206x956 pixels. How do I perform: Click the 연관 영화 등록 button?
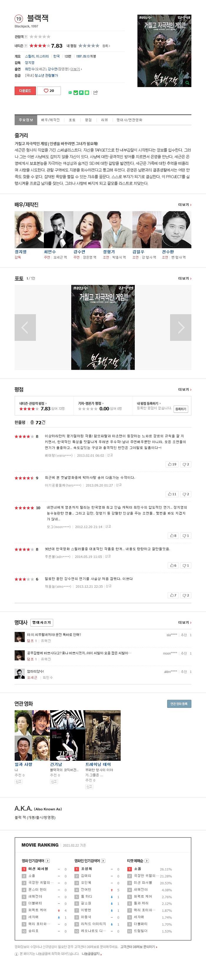pyautogui.click(x=179, y=704)
